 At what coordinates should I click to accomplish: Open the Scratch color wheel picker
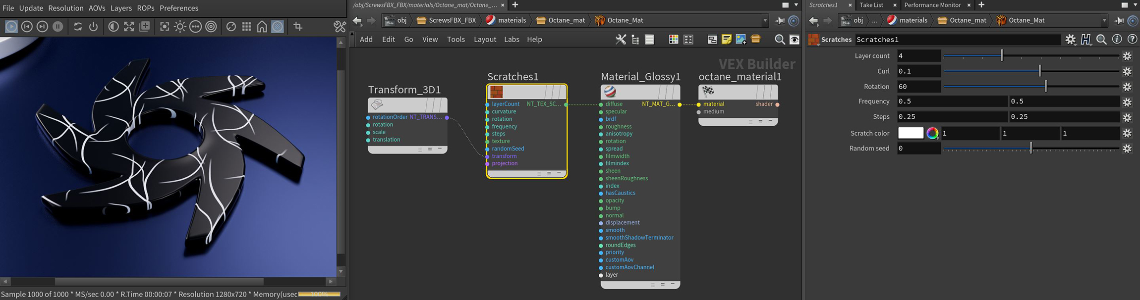point(932,133)
